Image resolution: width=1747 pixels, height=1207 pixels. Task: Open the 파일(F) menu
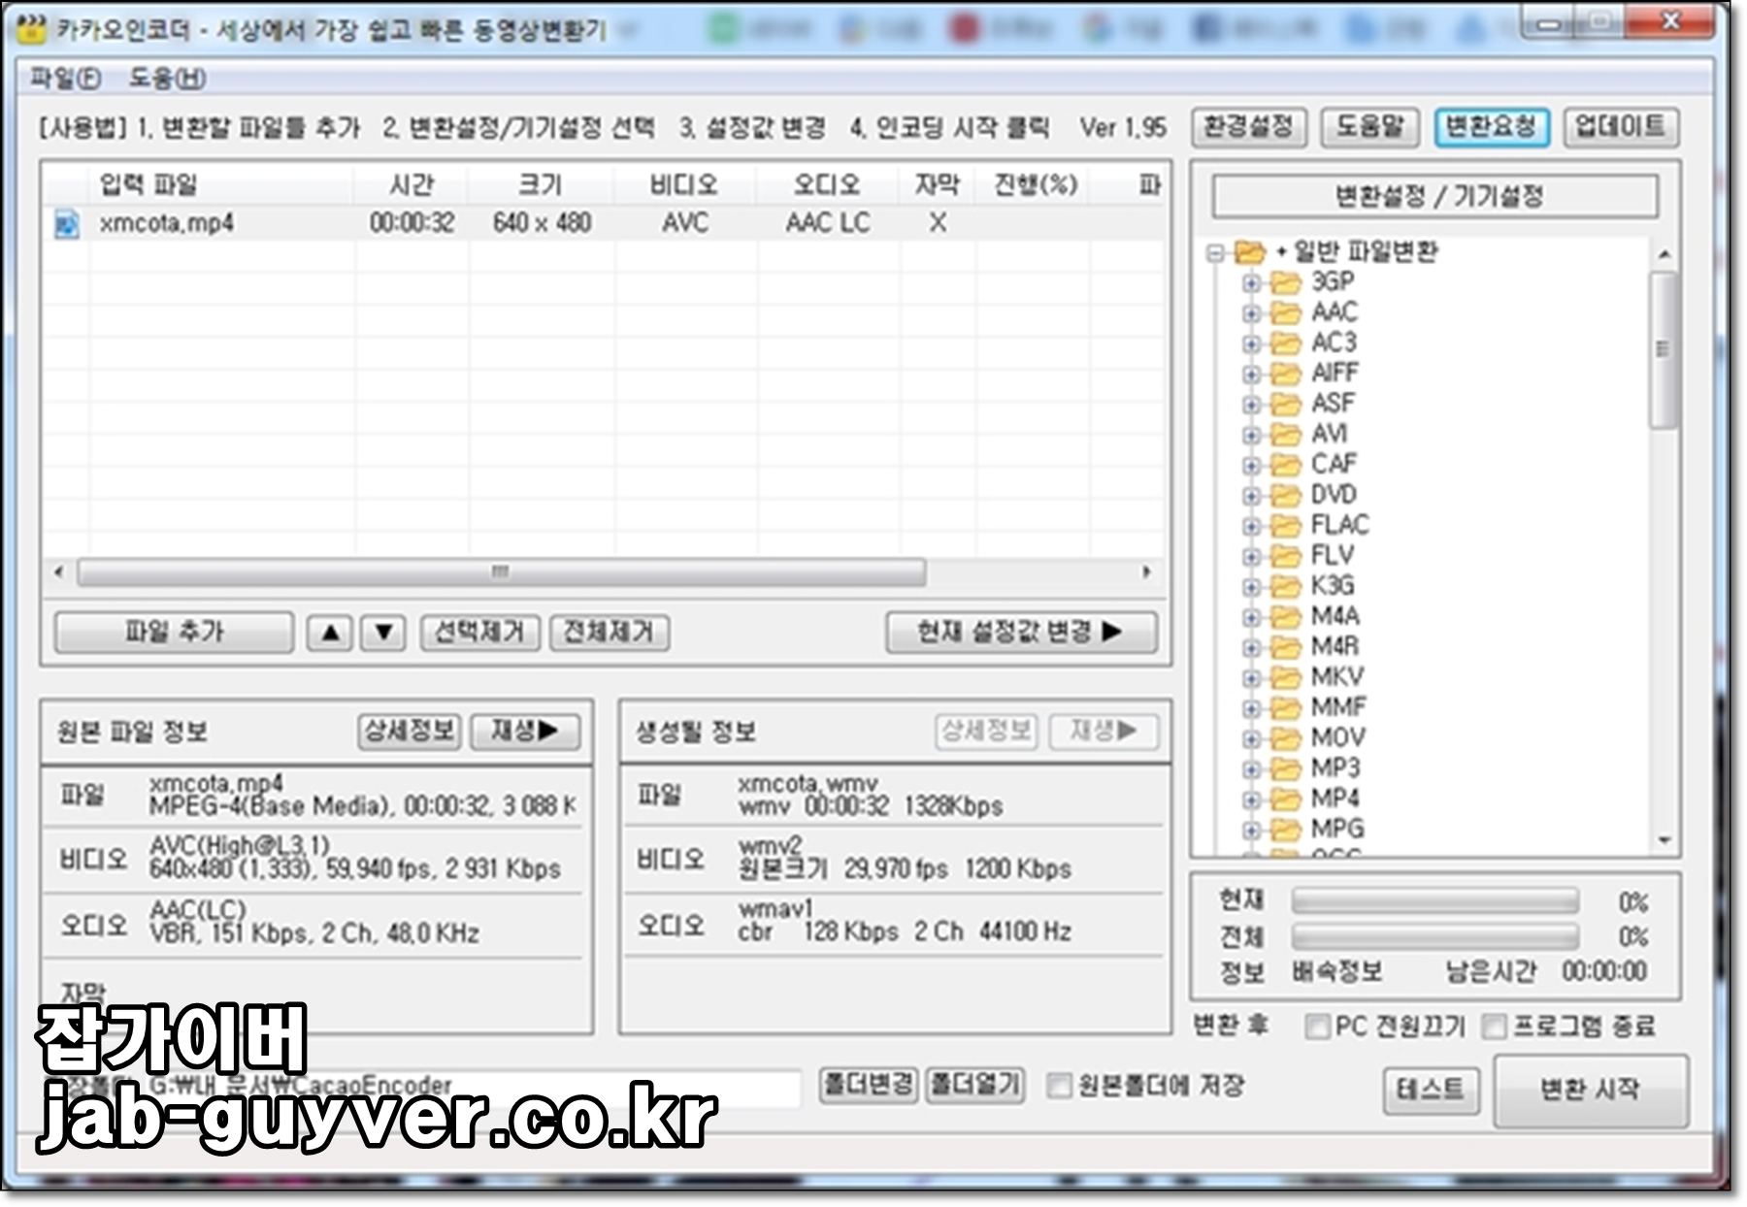pyautogui.click(x=65, y=78)
